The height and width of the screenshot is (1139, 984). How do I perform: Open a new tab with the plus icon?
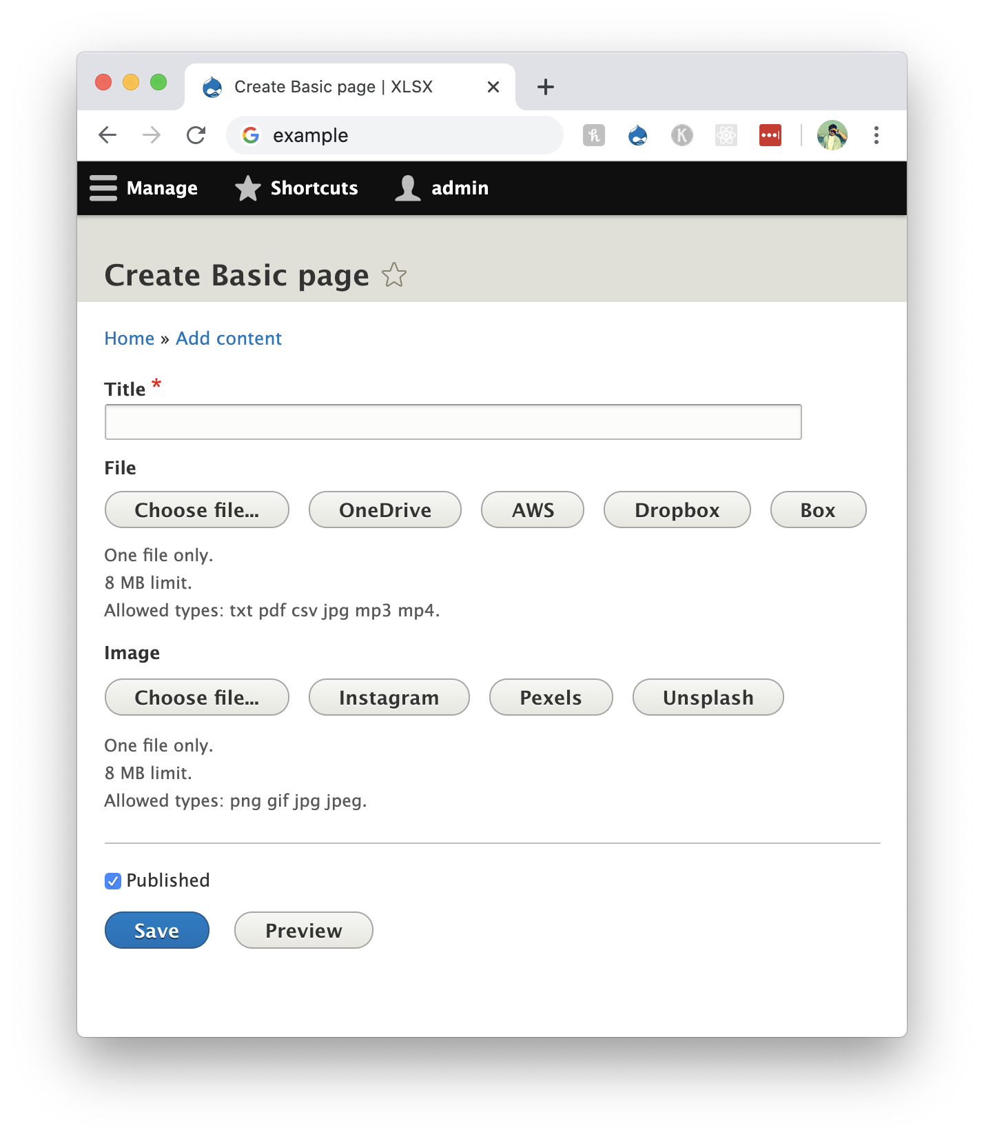point(546,87)
